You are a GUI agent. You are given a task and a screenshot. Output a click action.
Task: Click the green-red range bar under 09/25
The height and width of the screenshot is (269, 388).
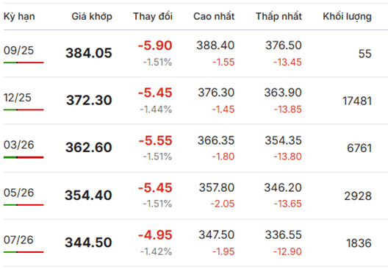(24, 62)
